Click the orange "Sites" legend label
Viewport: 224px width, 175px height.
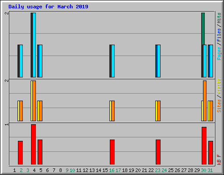[x=219, y=106]
